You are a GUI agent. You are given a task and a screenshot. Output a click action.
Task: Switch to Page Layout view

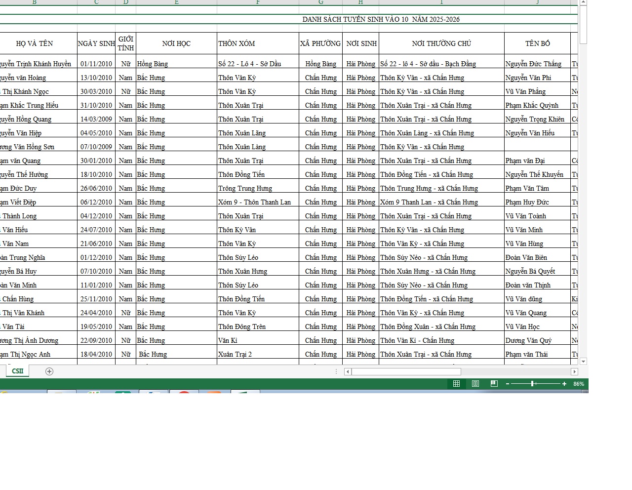(x=475, y=384)
